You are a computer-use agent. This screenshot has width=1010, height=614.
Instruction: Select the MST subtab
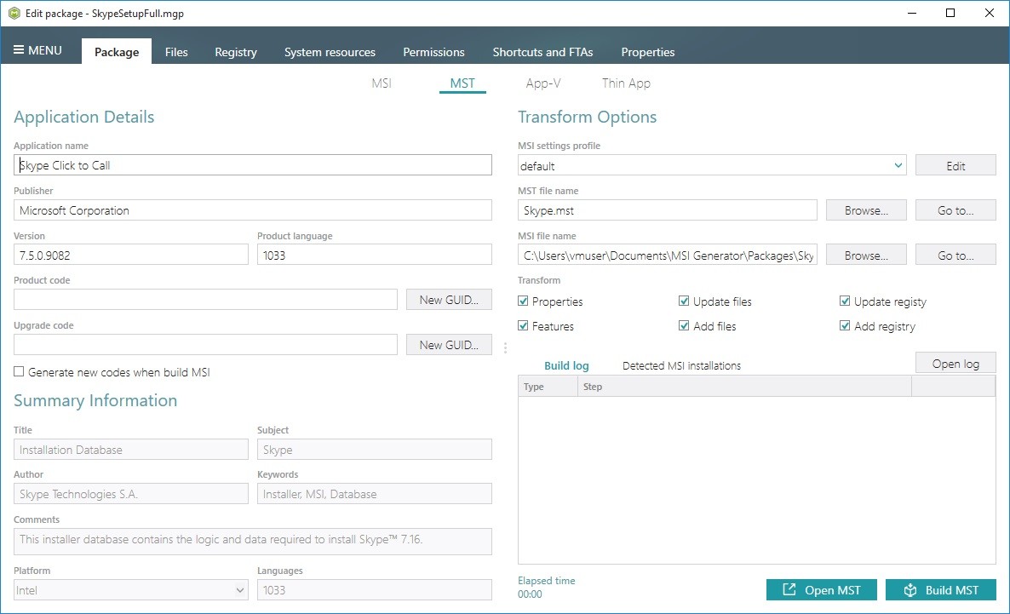(462, 83)
